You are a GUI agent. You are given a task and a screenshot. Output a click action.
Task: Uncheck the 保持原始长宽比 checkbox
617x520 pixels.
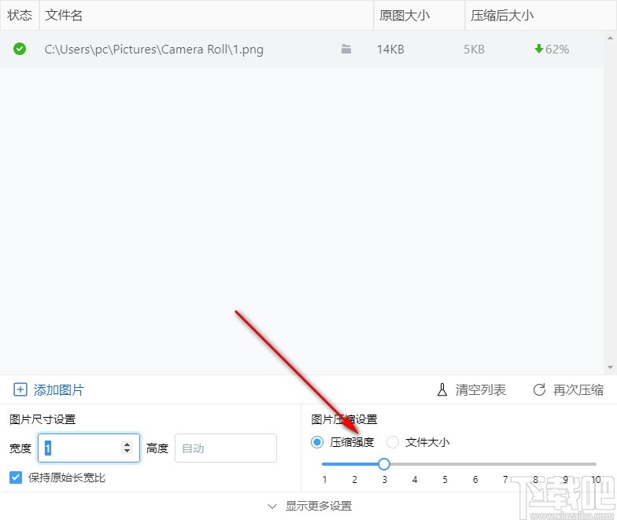[x=16, y=478]
